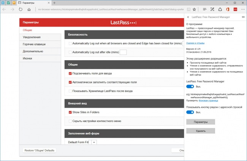The width and height of the screenshot is (247, 161).
Task: Check Скрыть настройки контекстного меню
Action: coord(70,121)
